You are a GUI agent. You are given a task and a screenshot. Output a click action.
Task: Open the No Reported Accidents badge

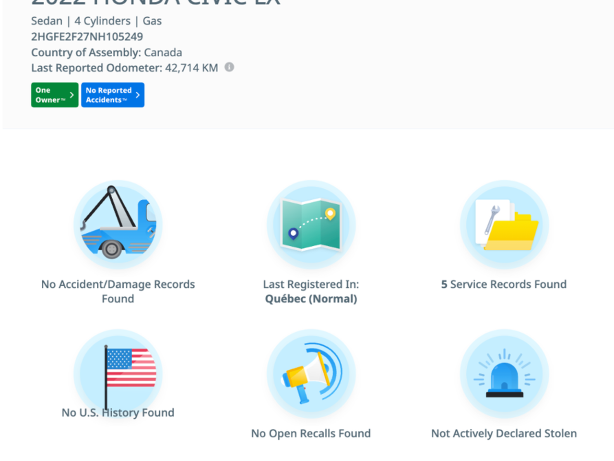[108, 95]
